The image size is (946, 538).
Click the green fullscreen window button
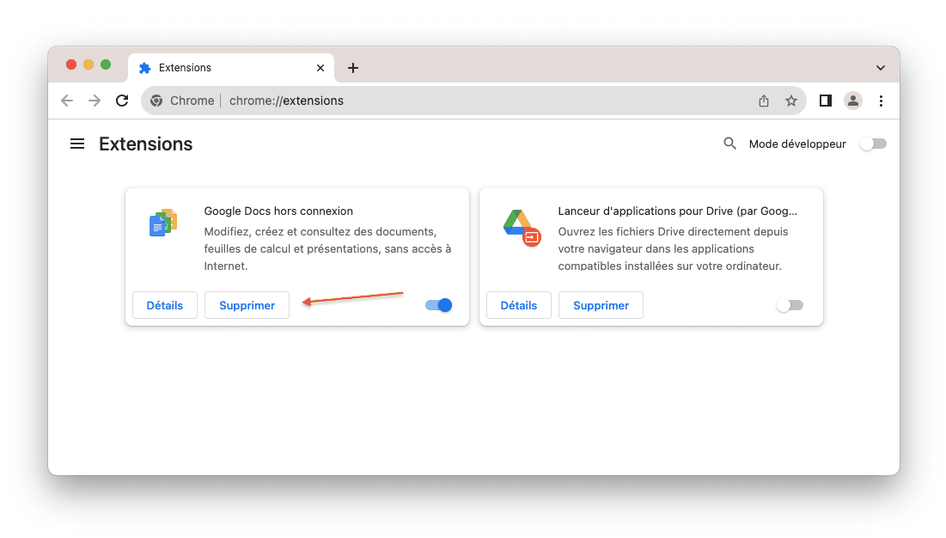click(106, 64)
